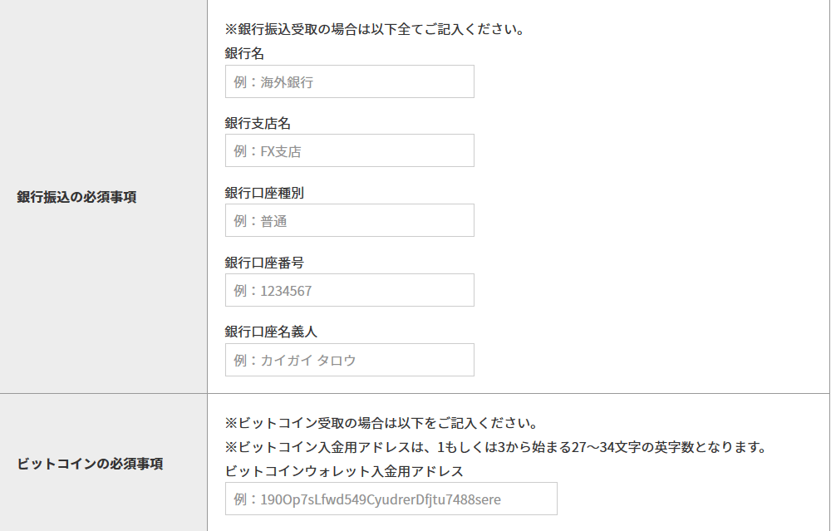The height and width of the screenshot is (531, 831).
Task: Select the 銀行口座種別 label
Action: (x=264, y=193)
